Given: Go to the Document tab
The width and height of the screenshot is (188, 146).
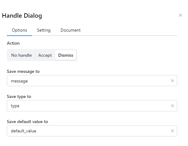Looking at the screenshot, I should (71, 30).
